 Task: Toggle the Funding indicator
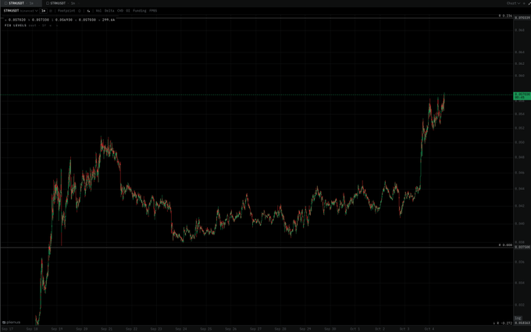140,11
